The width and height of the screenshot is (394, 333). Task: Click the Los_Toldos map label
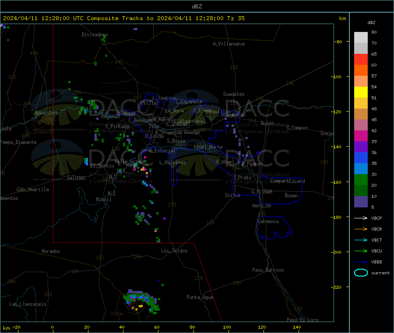(x=174, y=251)
